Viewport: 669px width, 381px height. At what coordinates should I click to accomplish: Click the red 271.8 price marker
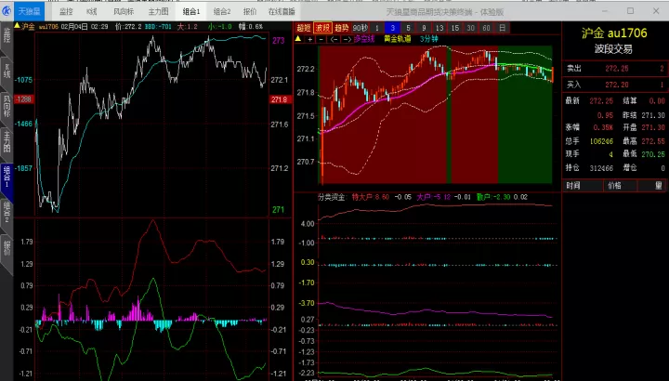coord(281,99)
